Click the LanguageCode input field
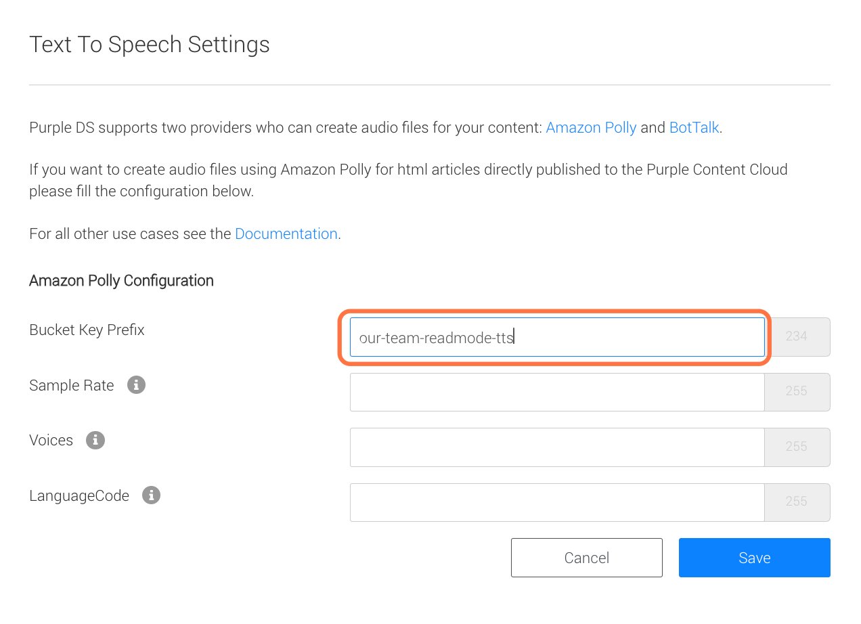 (x=557, y=502)
